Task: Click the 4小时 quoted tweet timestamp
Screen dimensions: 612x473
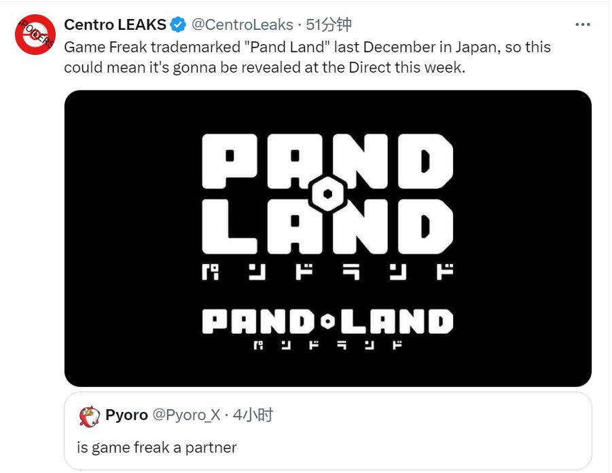Action: [x=253, y=415]
